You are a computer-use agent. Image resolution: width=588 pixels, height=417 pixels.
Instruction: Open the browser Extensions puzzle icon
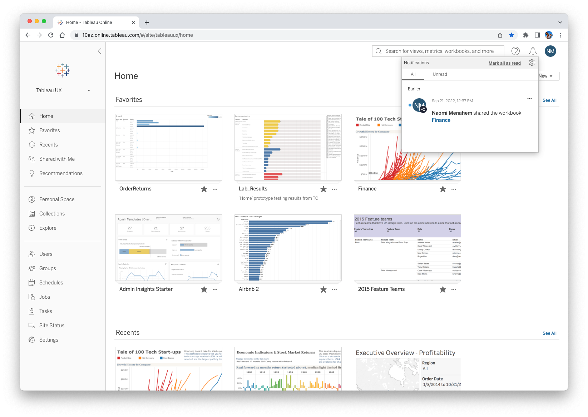[525, 35]
